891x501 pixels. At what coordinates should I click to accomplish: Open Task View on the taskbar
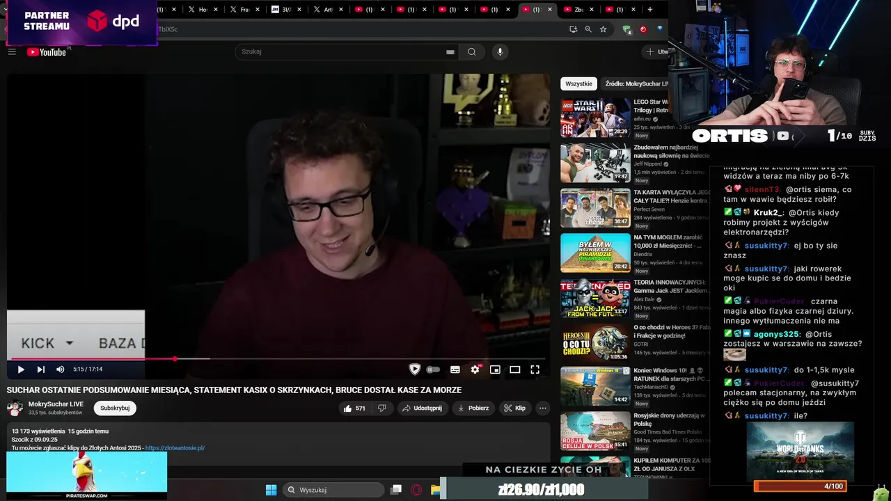point(396,490)
